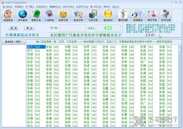The width and height of the screenshot is (183, 129).
Task: Select name 张伯 [70]
Action: [34, 58]
